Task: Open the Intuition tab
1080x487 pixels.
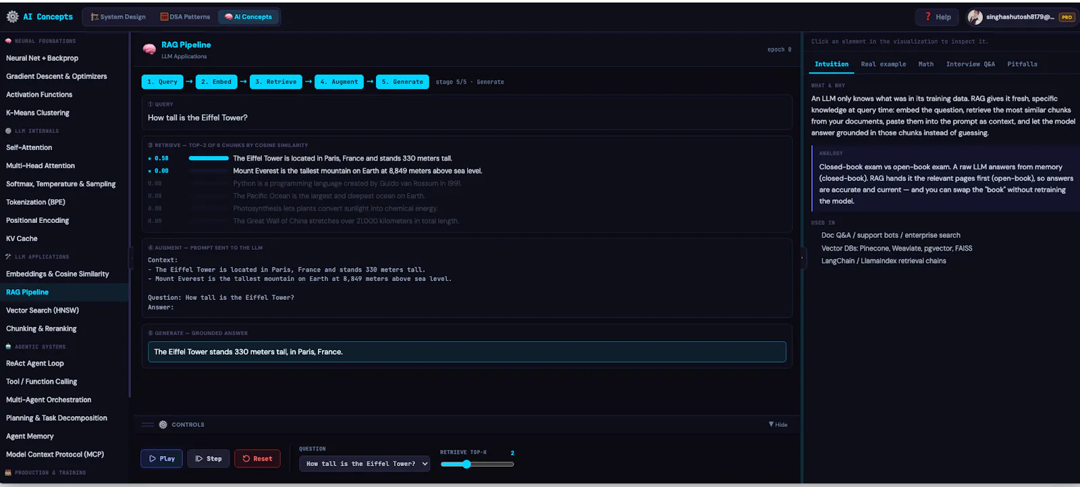Action: tap(832, 64)
